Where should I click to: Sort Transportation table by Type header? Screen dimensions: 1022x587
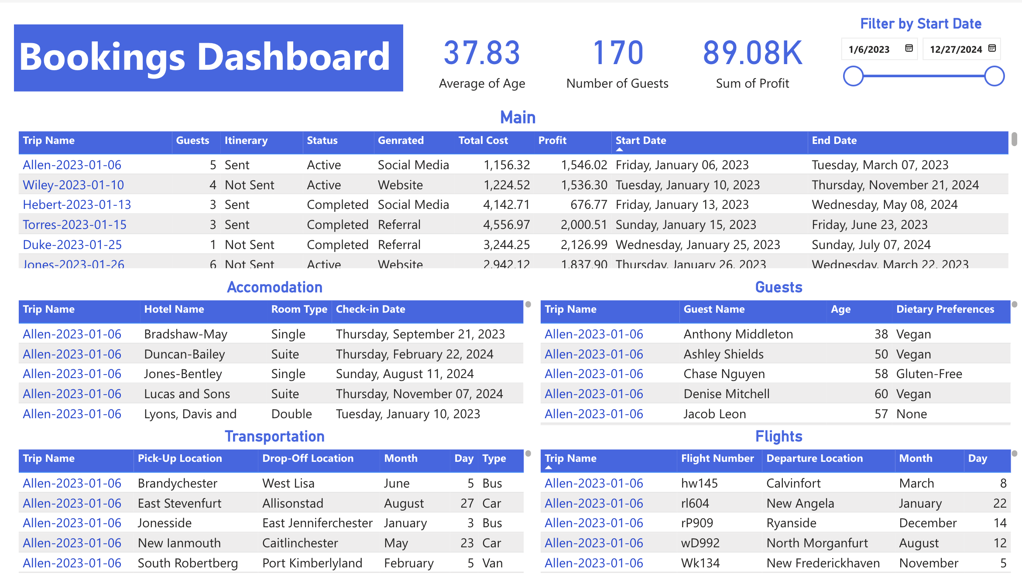pyautogui.click(x=494, y=458)
